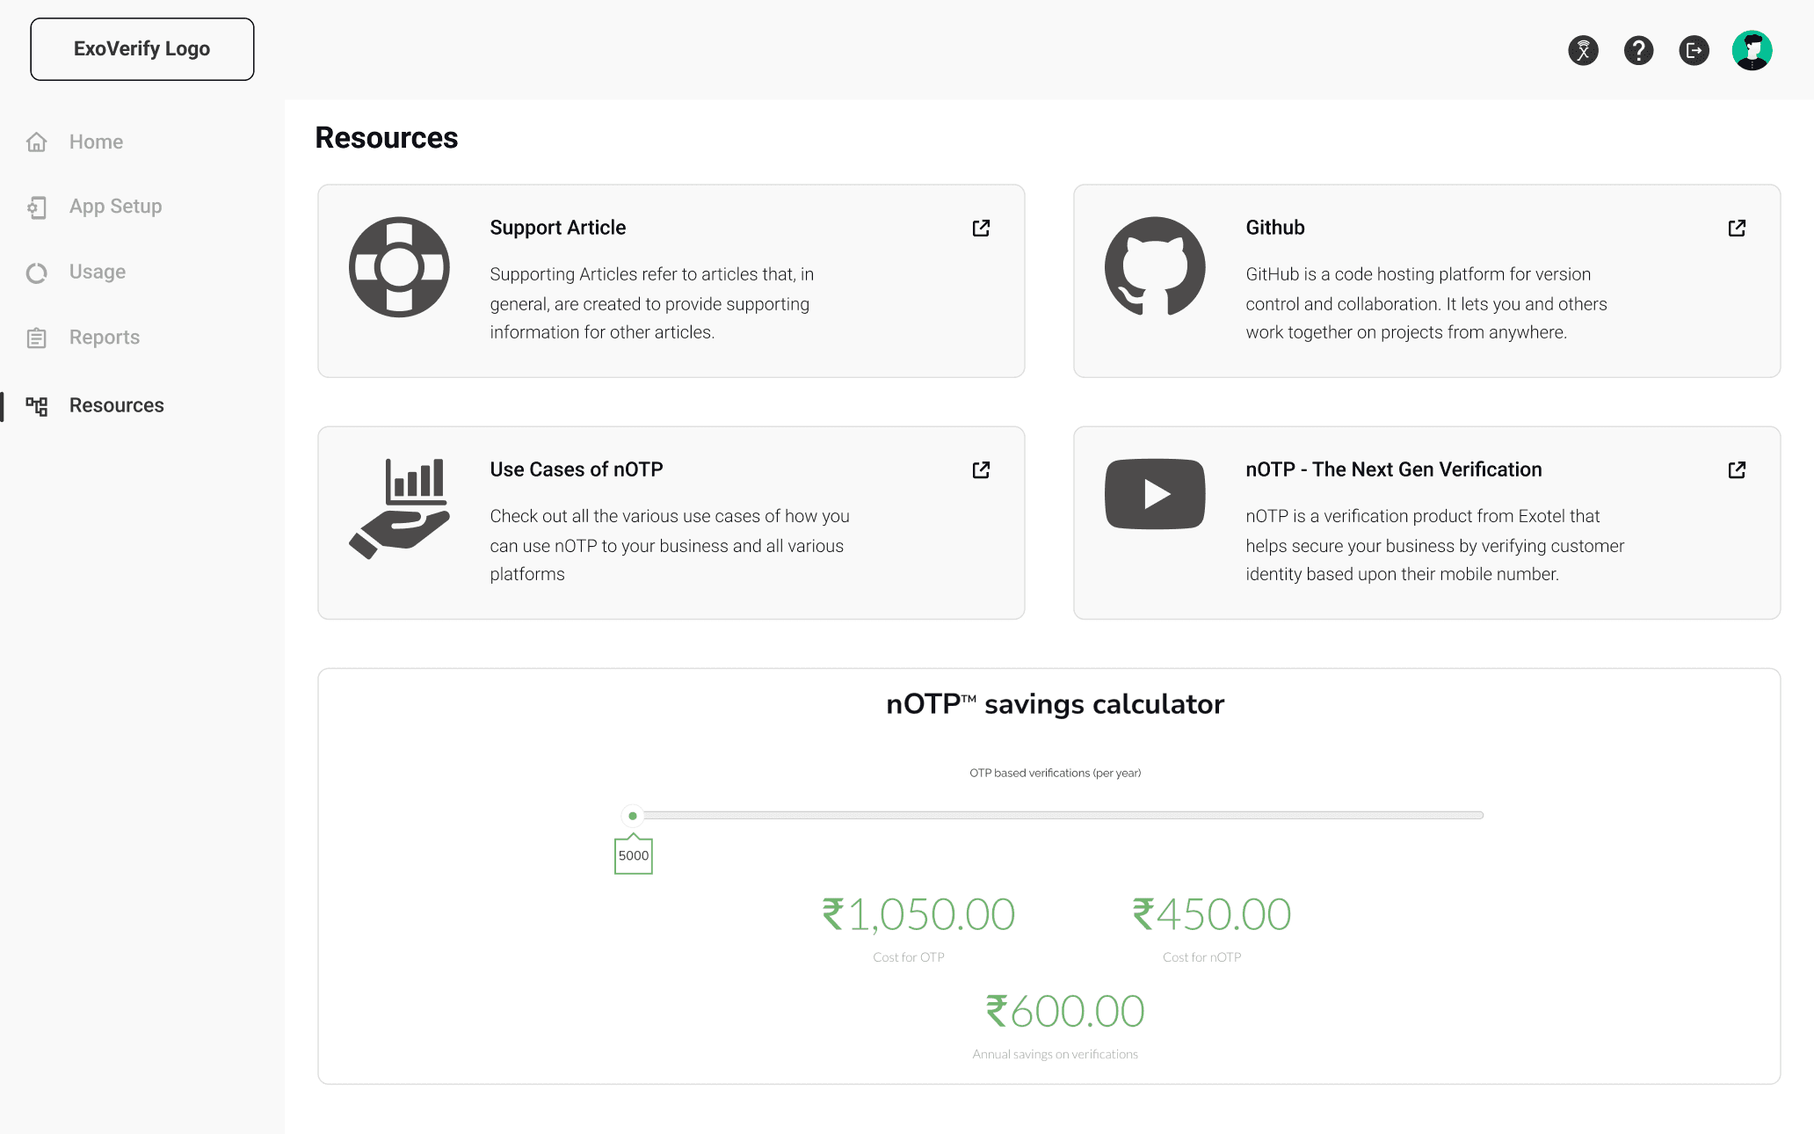1814x1134 pixels.
Task: Open the user profile avatar
Action: point(1752,50)
